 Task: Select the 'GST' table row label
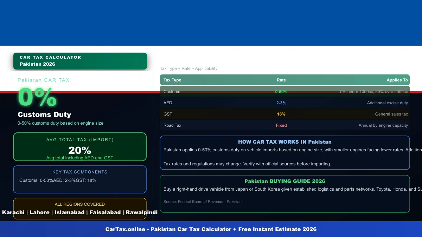pyautogui.click(x=168, y=114)
